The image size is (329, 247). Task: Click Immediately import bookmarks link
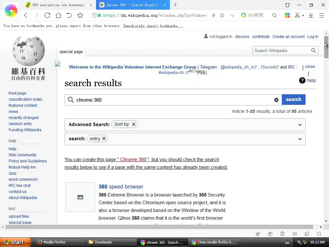click(x=153, y=26)
